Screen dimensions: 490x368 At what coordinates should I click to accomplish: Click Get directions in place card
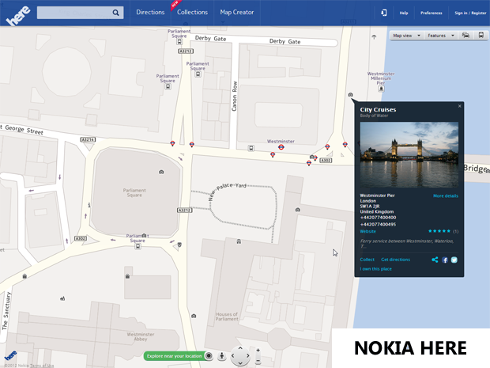coord(395,260)
